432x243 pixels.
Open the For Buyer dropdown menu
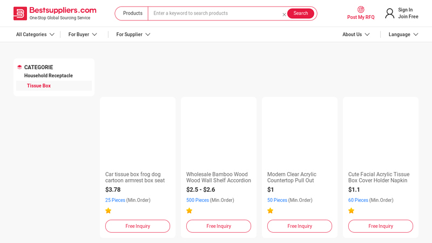[x=83, y=35]
